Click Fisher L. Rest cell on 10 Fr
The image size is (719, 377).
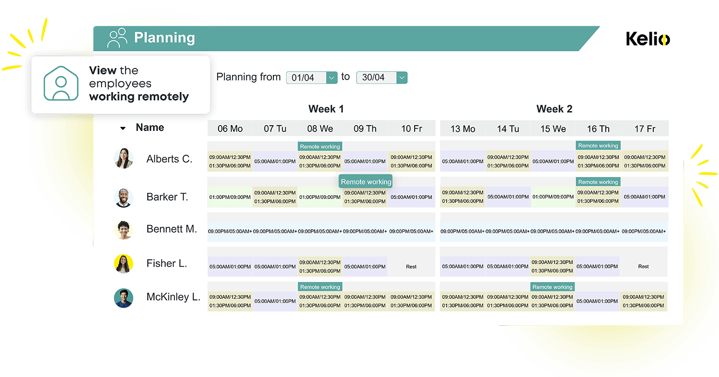(411, 266)
